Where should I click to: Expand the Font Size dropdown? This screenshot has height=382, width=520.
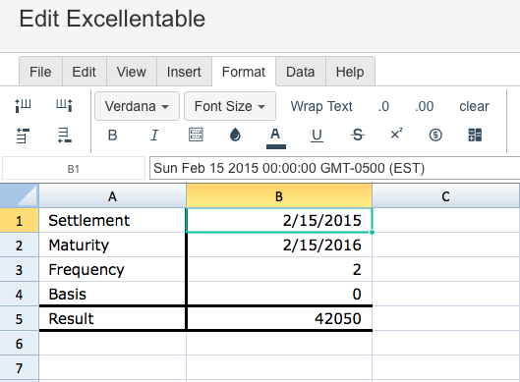tap(230, 106)
